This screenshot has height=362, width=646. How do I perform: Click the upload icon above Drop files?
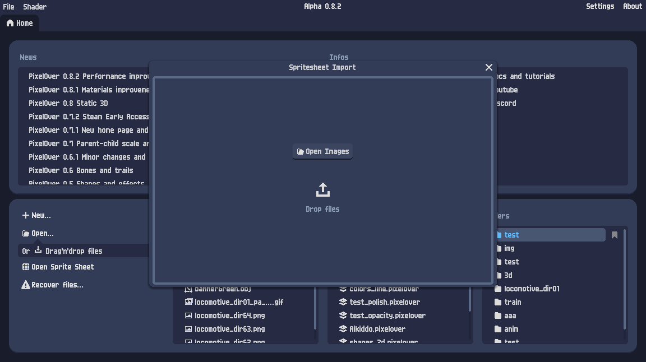click(322, 190)
